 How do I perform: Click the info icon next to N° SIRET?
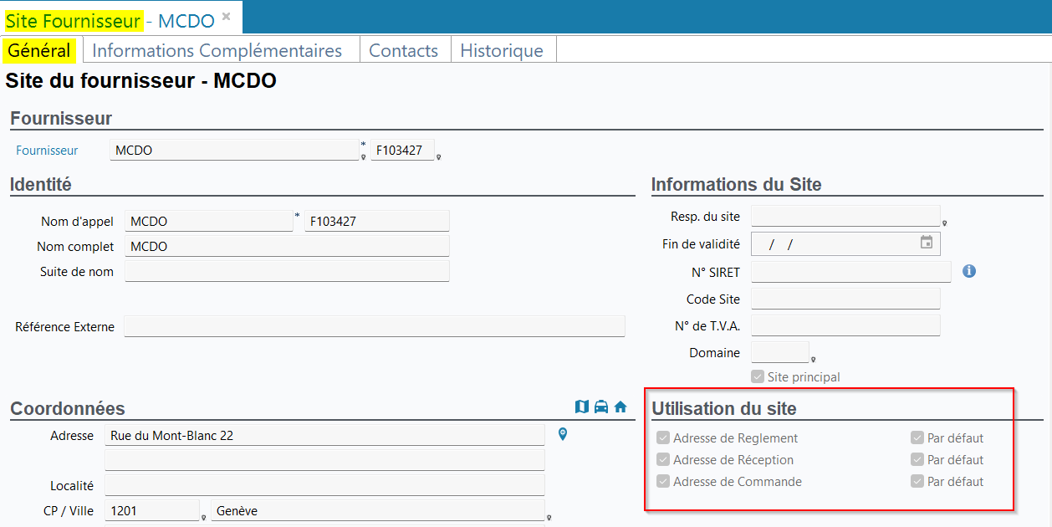(969, 271)
